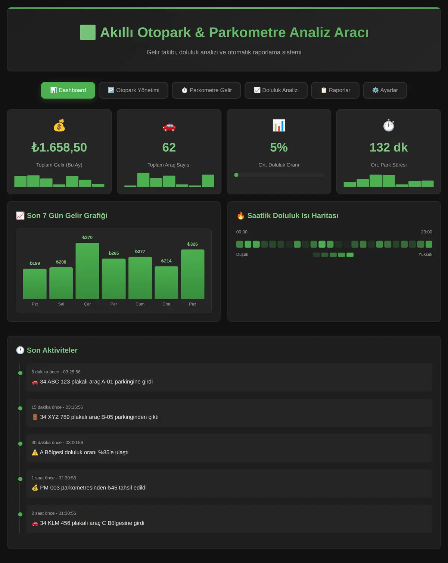Image resolution: width=448 pixels, height=563 pixels.
Task: Click the chart icon next to Son 7 Gün Gelir Grafiği
Action: tap(20, 215)
